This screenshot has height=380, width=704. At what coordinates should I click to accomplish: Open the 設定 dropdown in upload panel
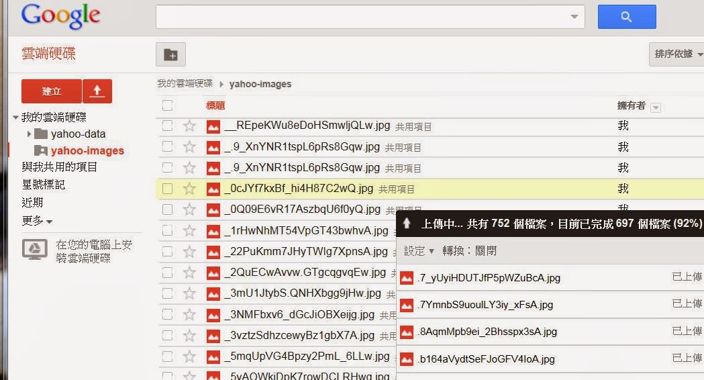[419, 251]
